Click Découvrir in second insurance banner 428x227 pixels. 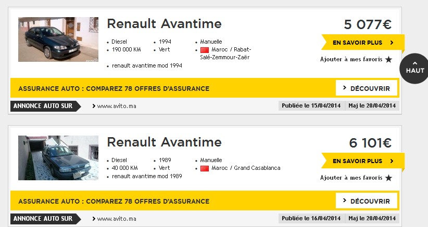coord(367,201)
